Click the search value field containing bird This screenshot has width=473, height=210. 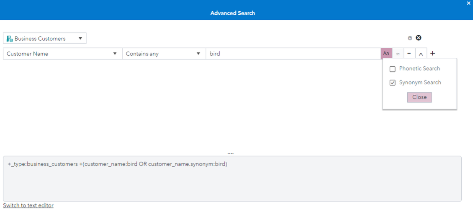[293, 54]
